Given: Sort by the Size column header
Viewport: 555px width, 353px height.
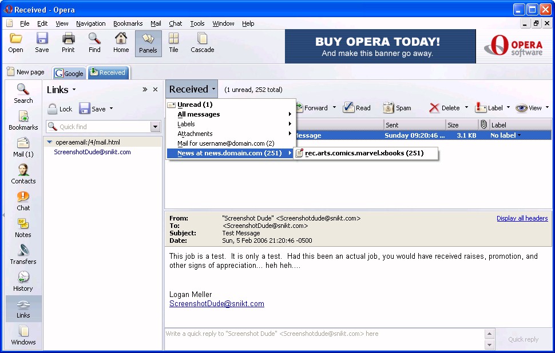Looking at the screenshot, I should (x=462, y=125).
